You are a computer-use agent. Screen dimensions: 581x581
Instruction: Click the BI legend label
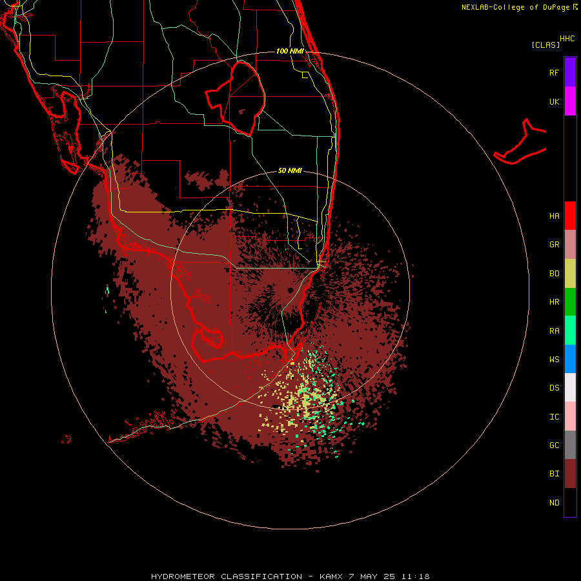click(x=554, y=474)
